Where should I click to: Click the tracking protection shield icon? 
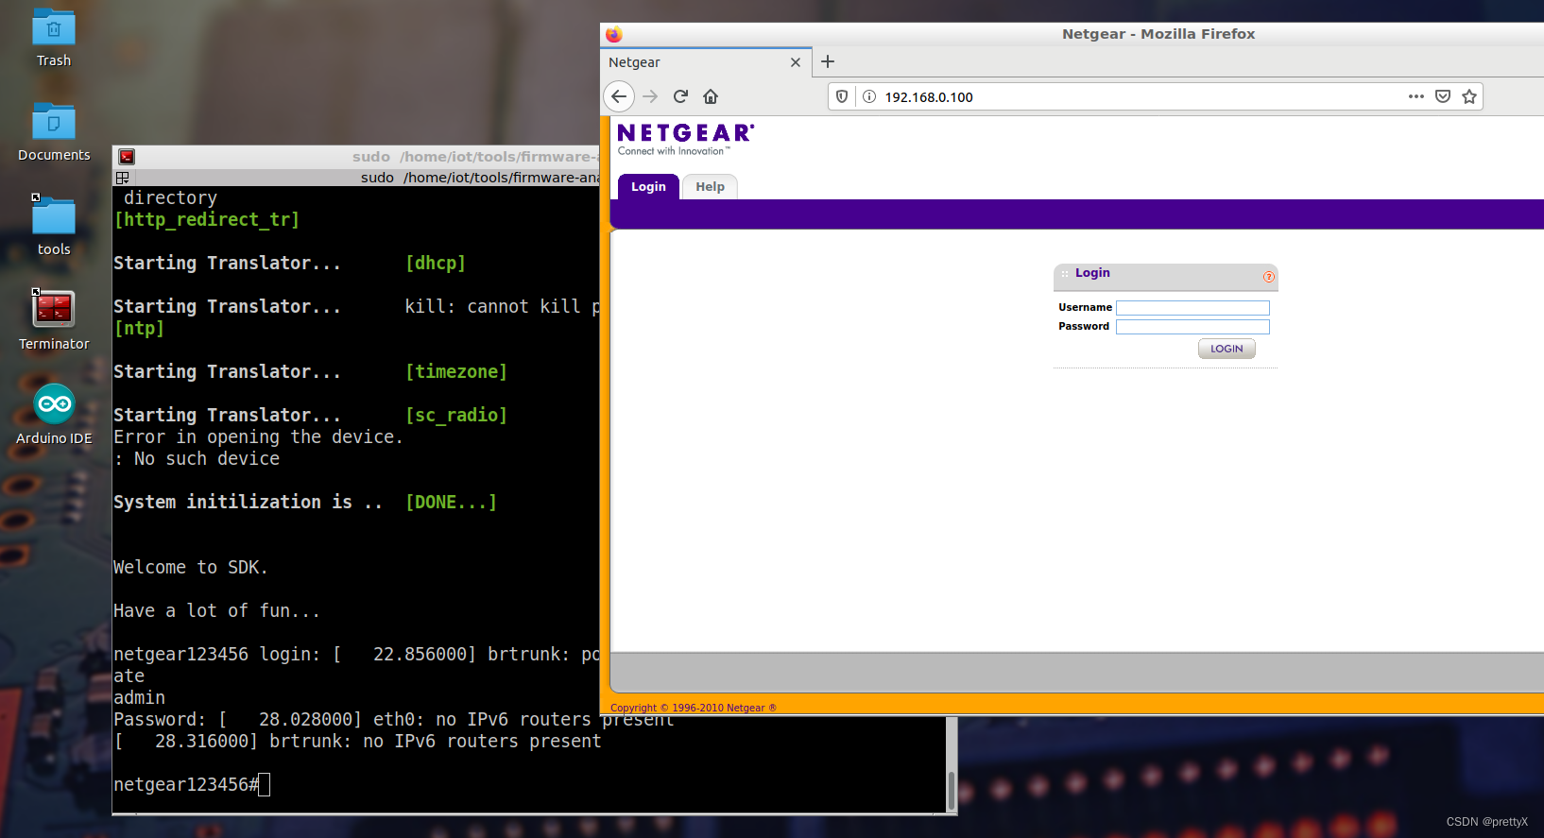(842, 96)
